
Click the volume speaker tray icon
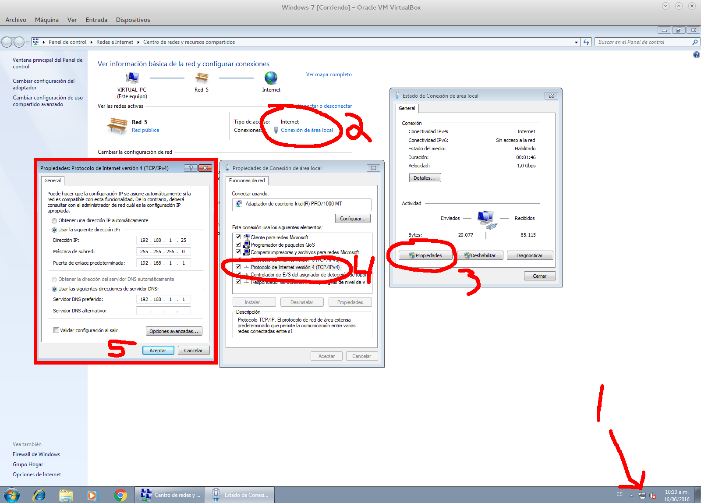click(x=653, y=496)
